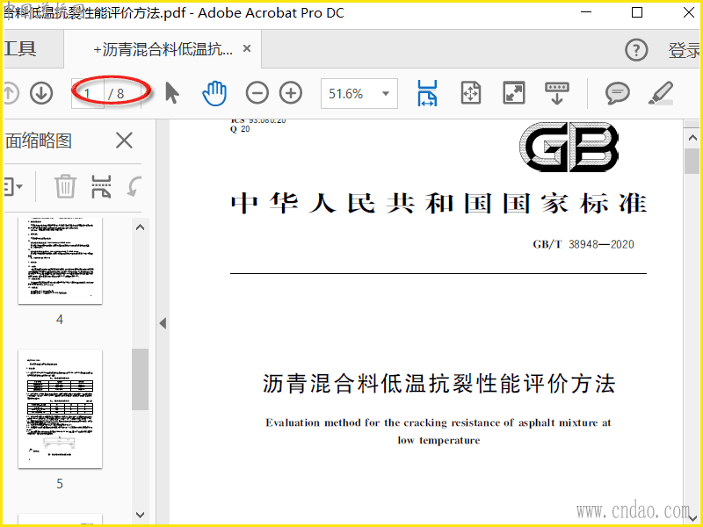
Task: Click the 登录 sign-in link
Action: point(684,50)
